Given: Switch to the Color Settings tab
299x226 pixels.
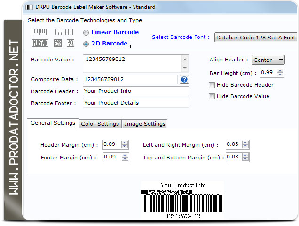Looking at the screenshot, I should click(x=100, y=124).
